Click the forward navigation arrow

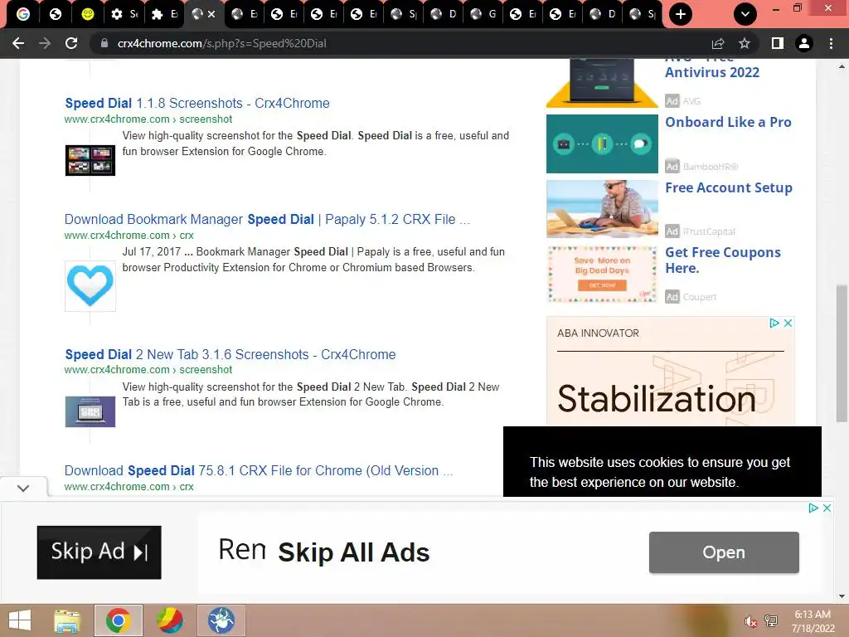(45, 43)
